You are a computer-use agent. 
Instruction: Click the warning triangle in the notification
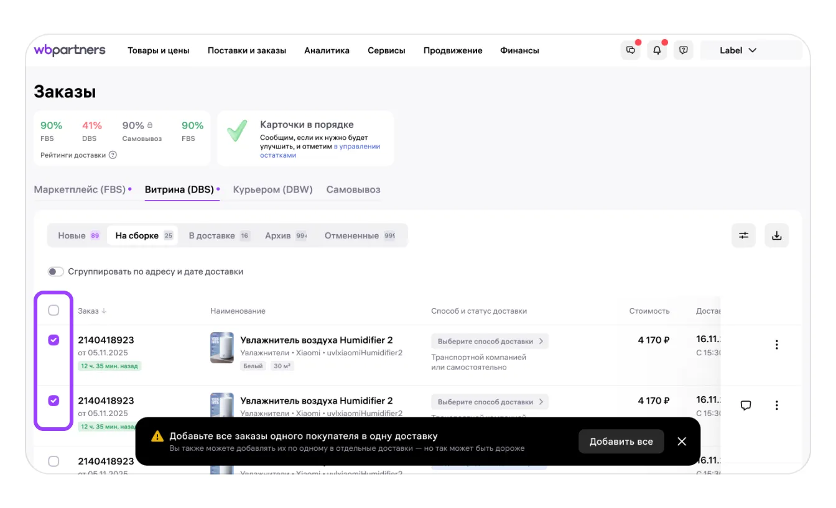(158, 437)
